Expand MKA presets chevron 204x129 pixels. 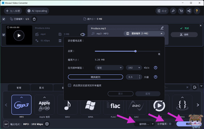[182, 97]
